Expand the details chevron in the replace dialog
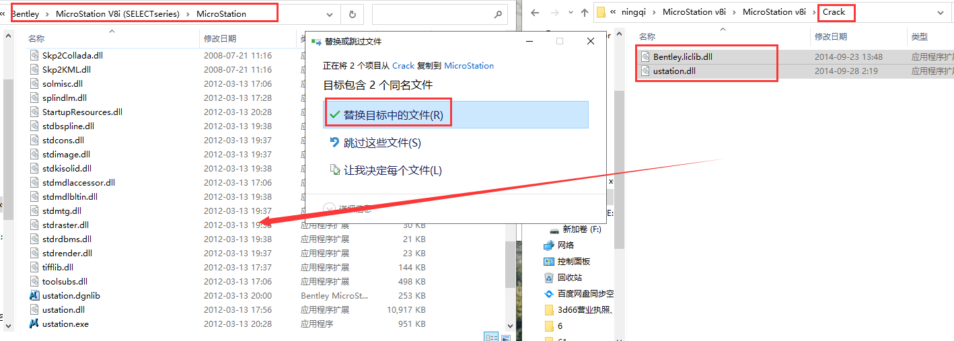Viewport: 954px width, 341px height. (329, 209)
